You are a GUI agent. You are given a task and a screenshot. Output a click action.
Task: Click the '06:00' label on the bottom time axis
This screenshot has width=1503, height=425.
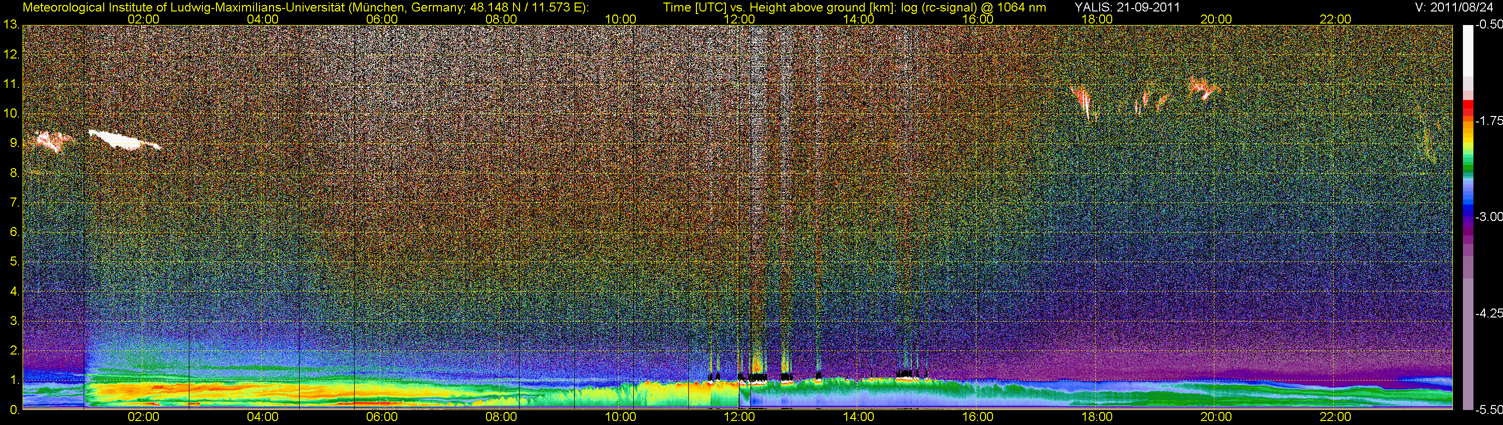(x=382, y=417)
